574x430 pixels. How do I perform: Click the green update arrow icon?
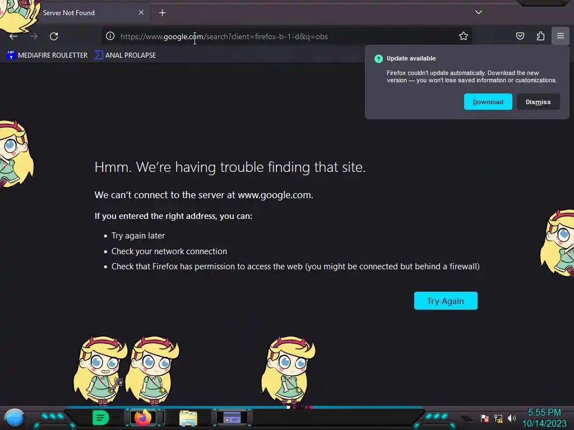click(378, 58)
